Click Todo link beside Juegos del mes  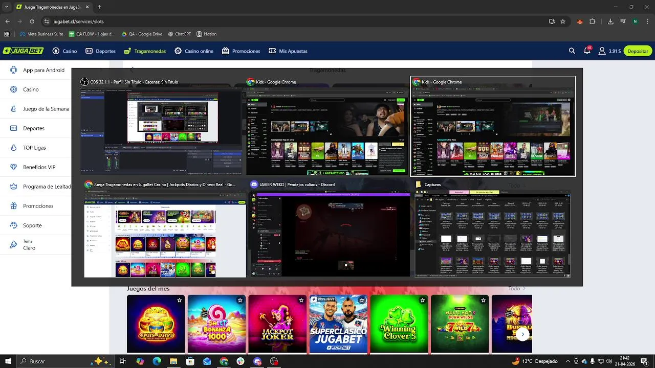pyautogui.click(x=517, y=289)
